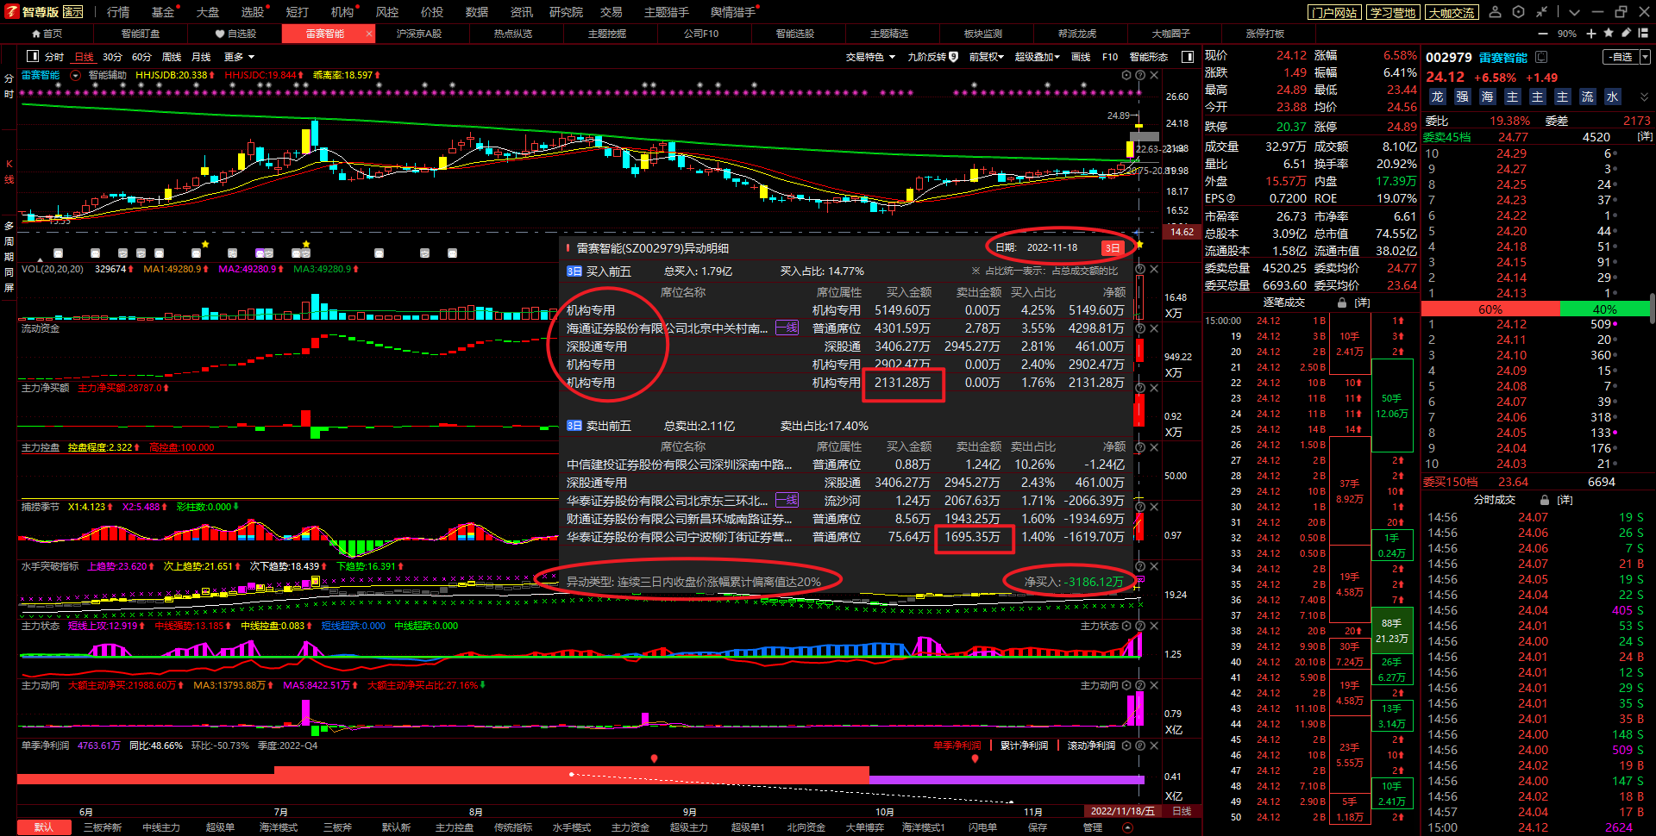This screenshot has width=1656, height=836.
Task: Open the layout list icon at top right
Action: [x=1644, y=33]
